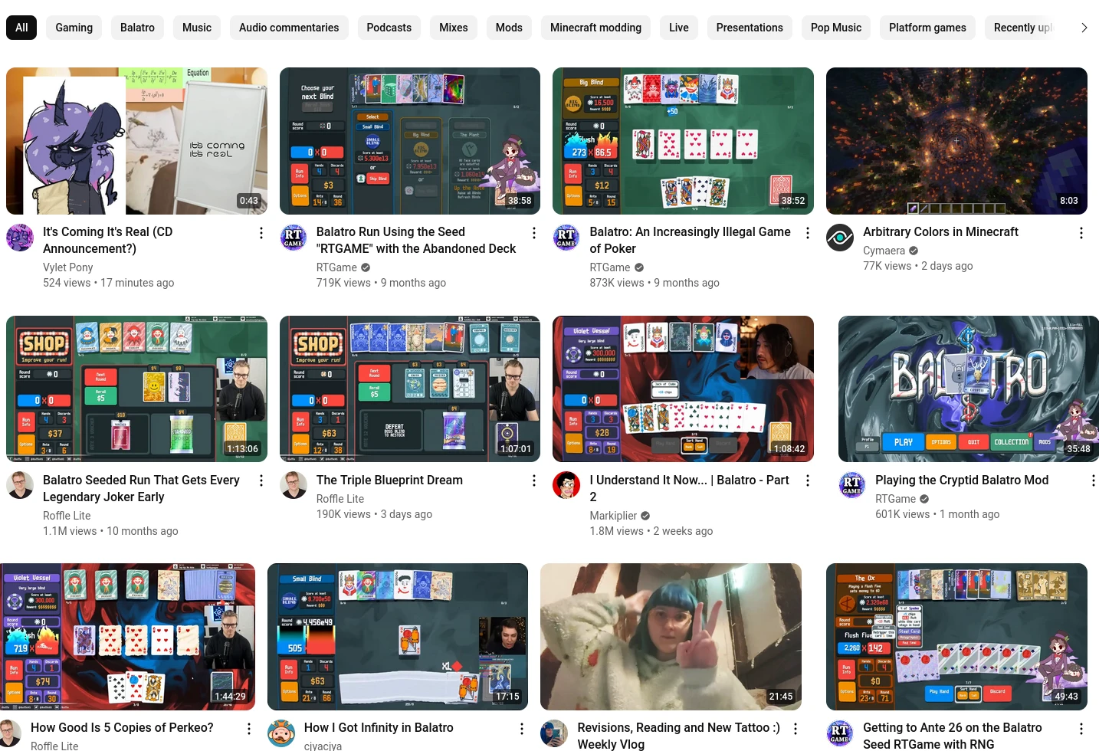Open Vylet Pony channel avatar
This screenshot has height=751, width=1099.
coord(20,238)
